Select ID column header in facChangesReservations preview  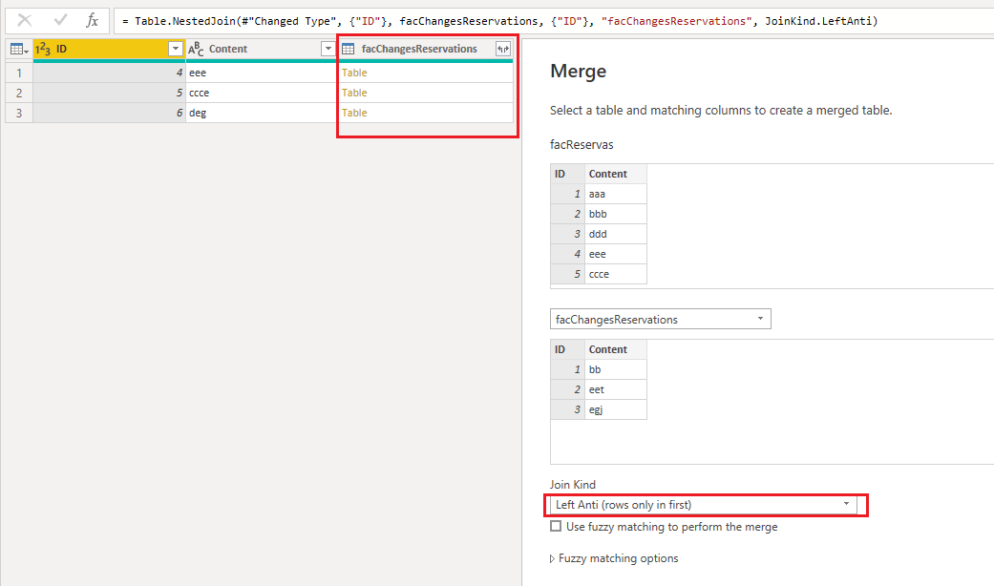tap(567, 349)
